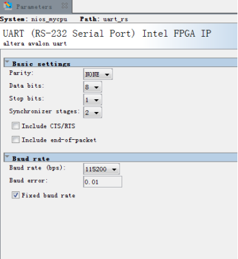Click the altera avalon uart subtitle
Viewport: 238px width, 259px height.
35,44
